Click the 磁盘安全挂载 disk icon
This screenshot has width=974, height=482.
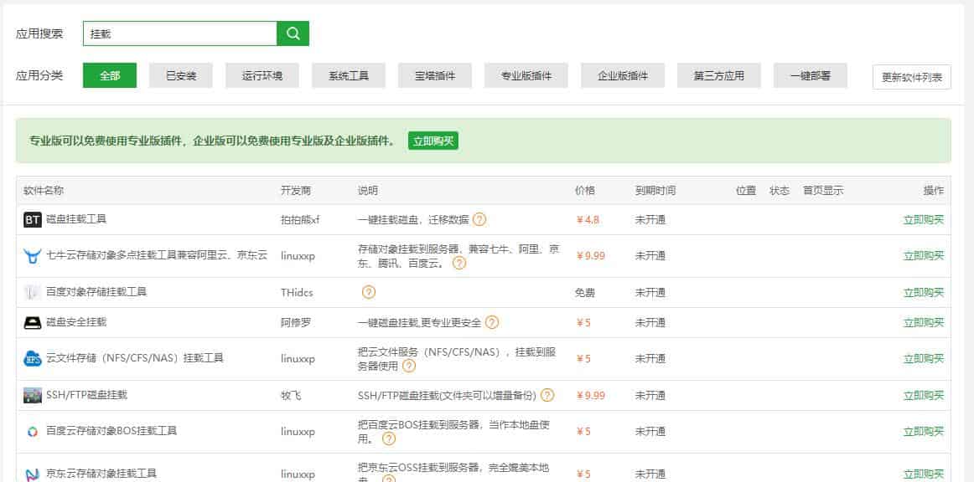click(x=33, y=323)
